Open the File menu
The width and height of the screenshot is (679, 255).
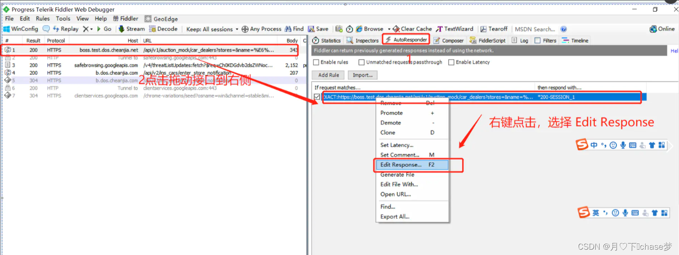point(9,19)
